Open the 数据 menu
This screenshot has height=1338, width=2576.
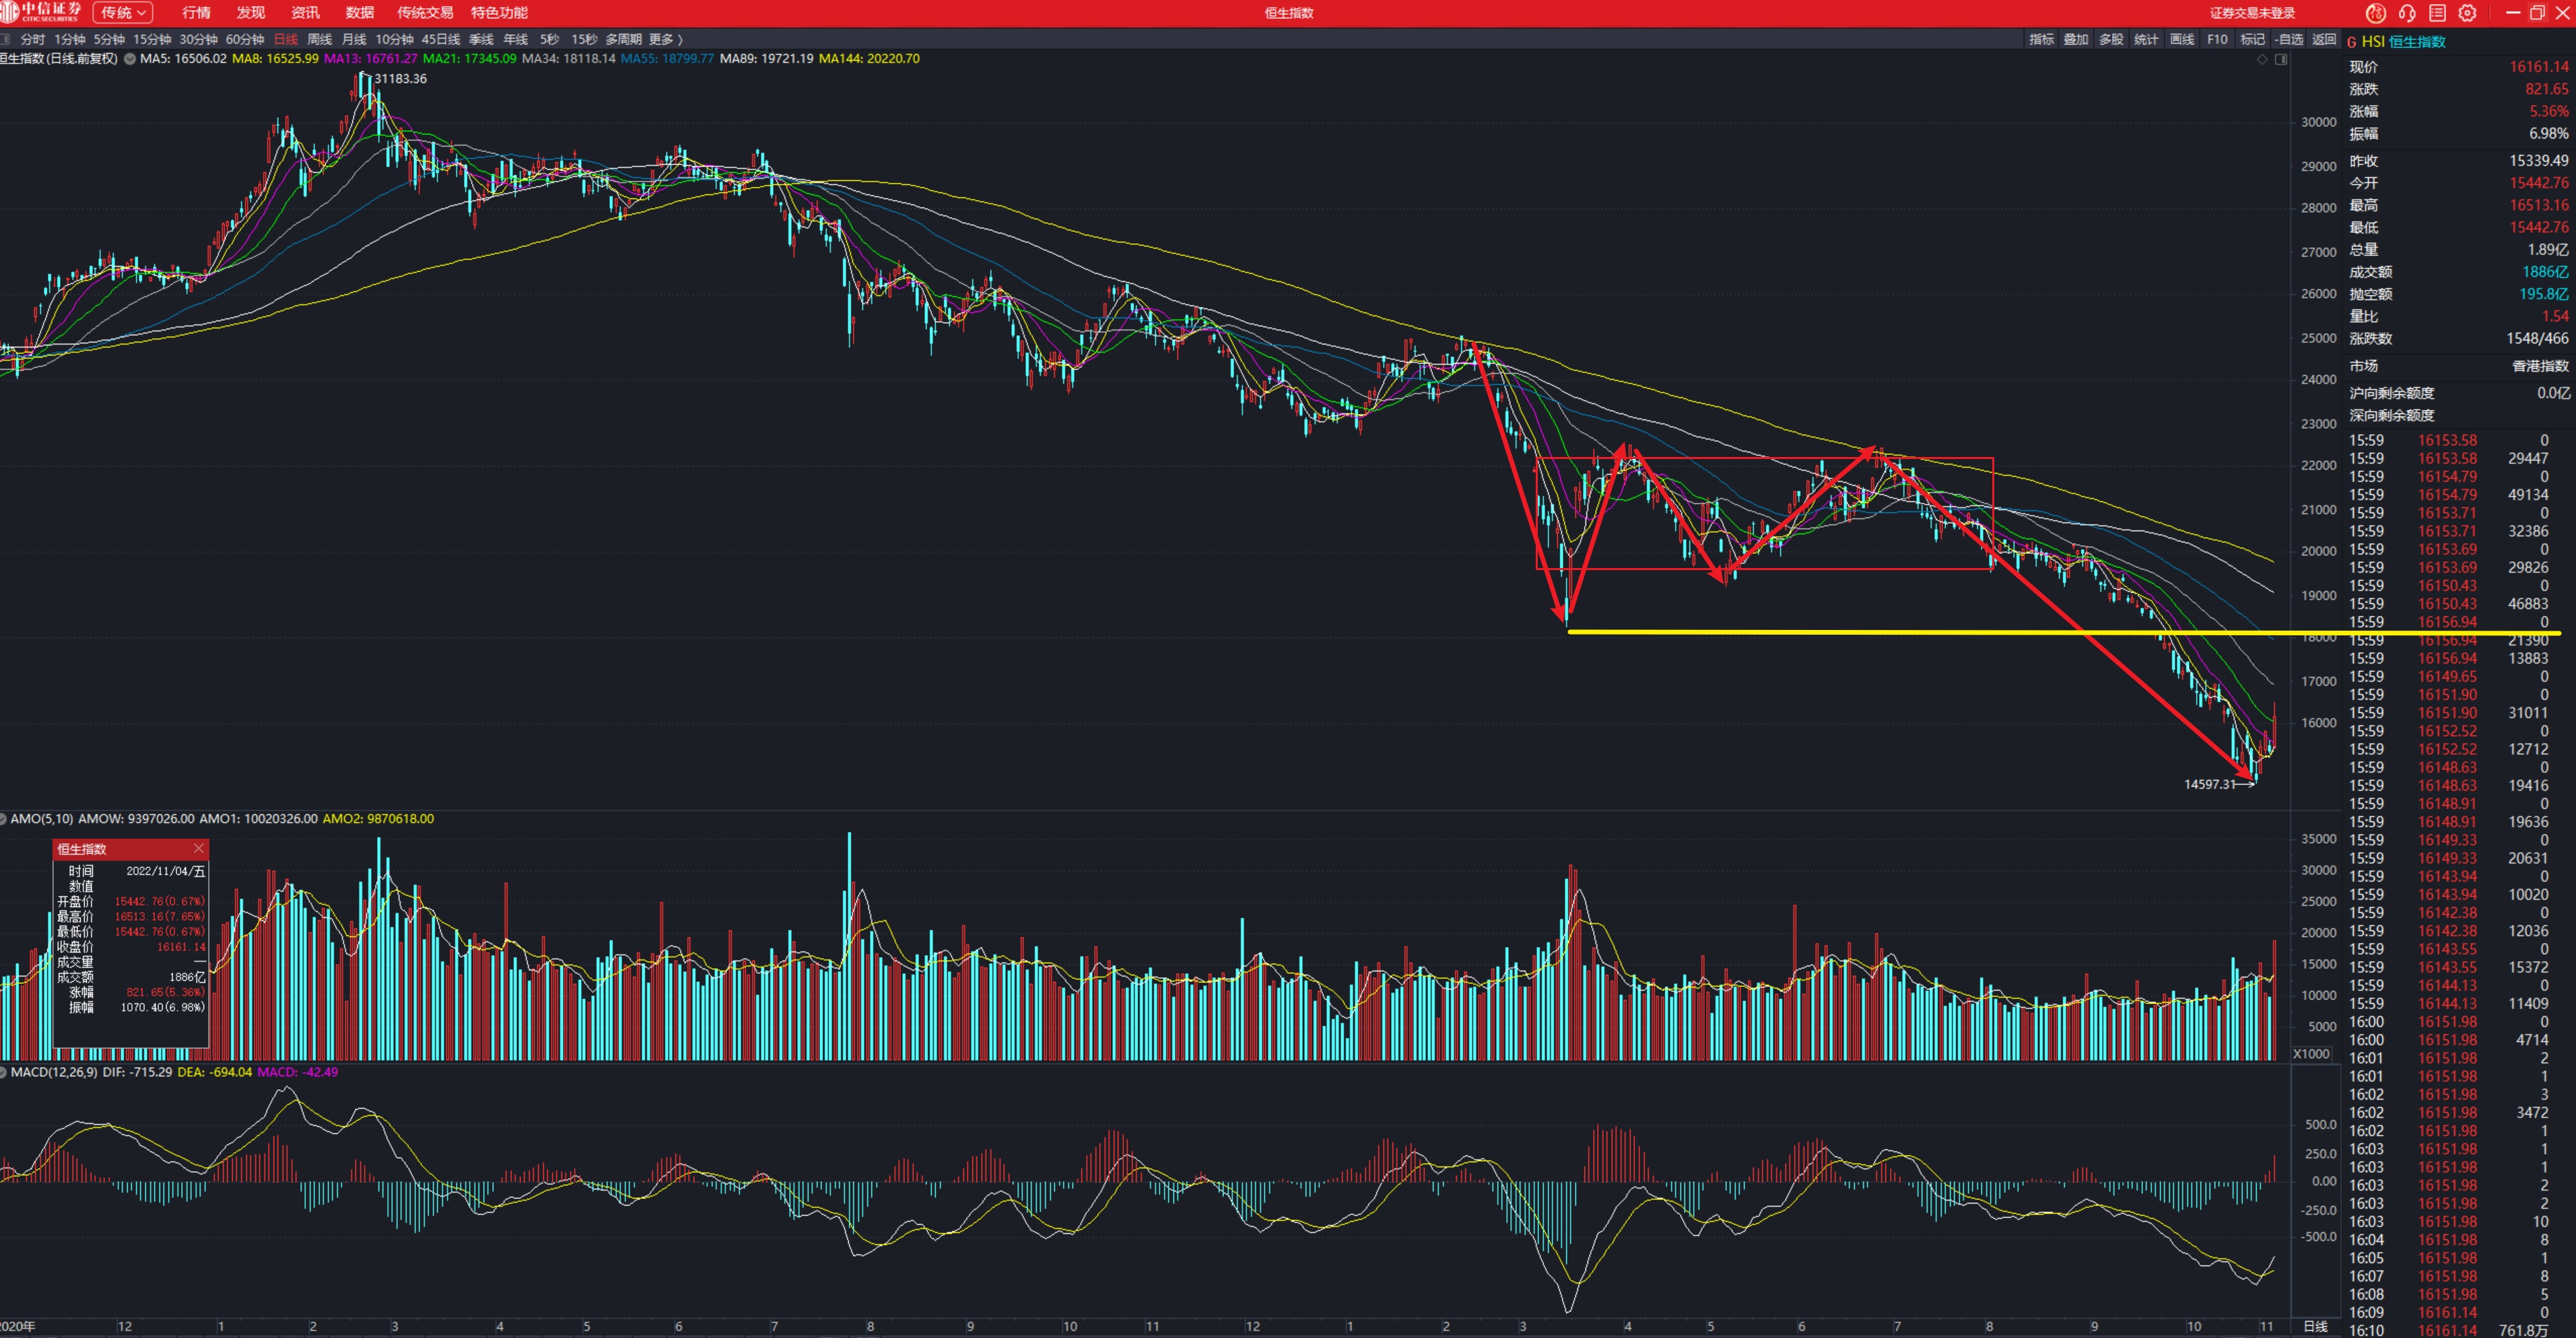[x=359, y=13]
